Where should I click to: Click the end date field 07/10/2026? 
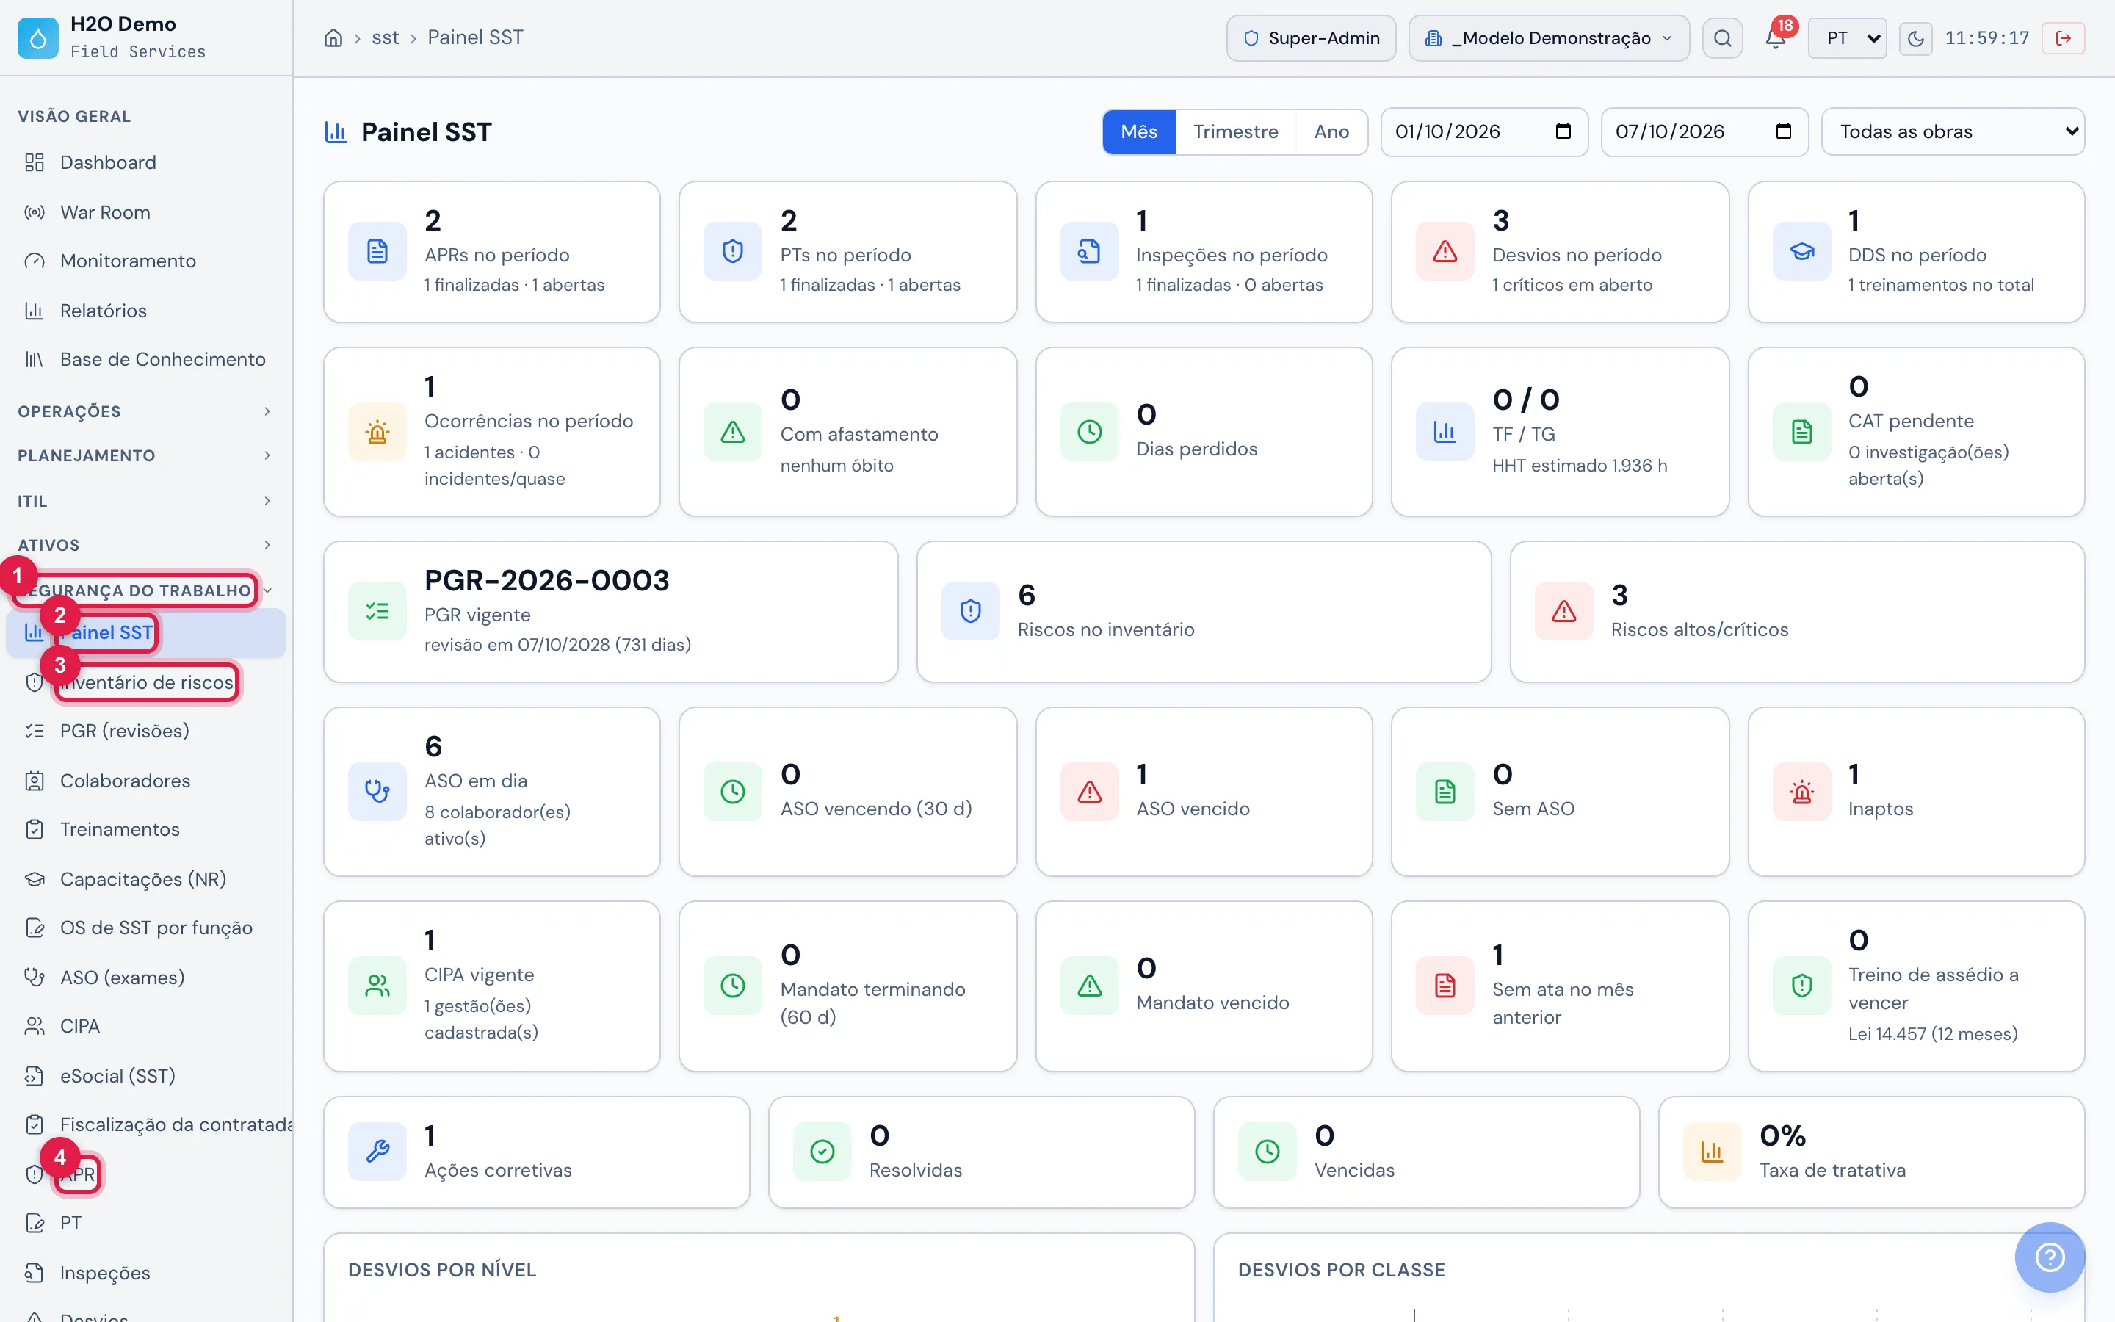(x=1704, y=132)
